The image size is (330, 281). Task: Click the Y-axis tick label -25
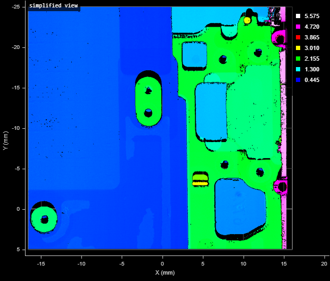tap(16, 7)
